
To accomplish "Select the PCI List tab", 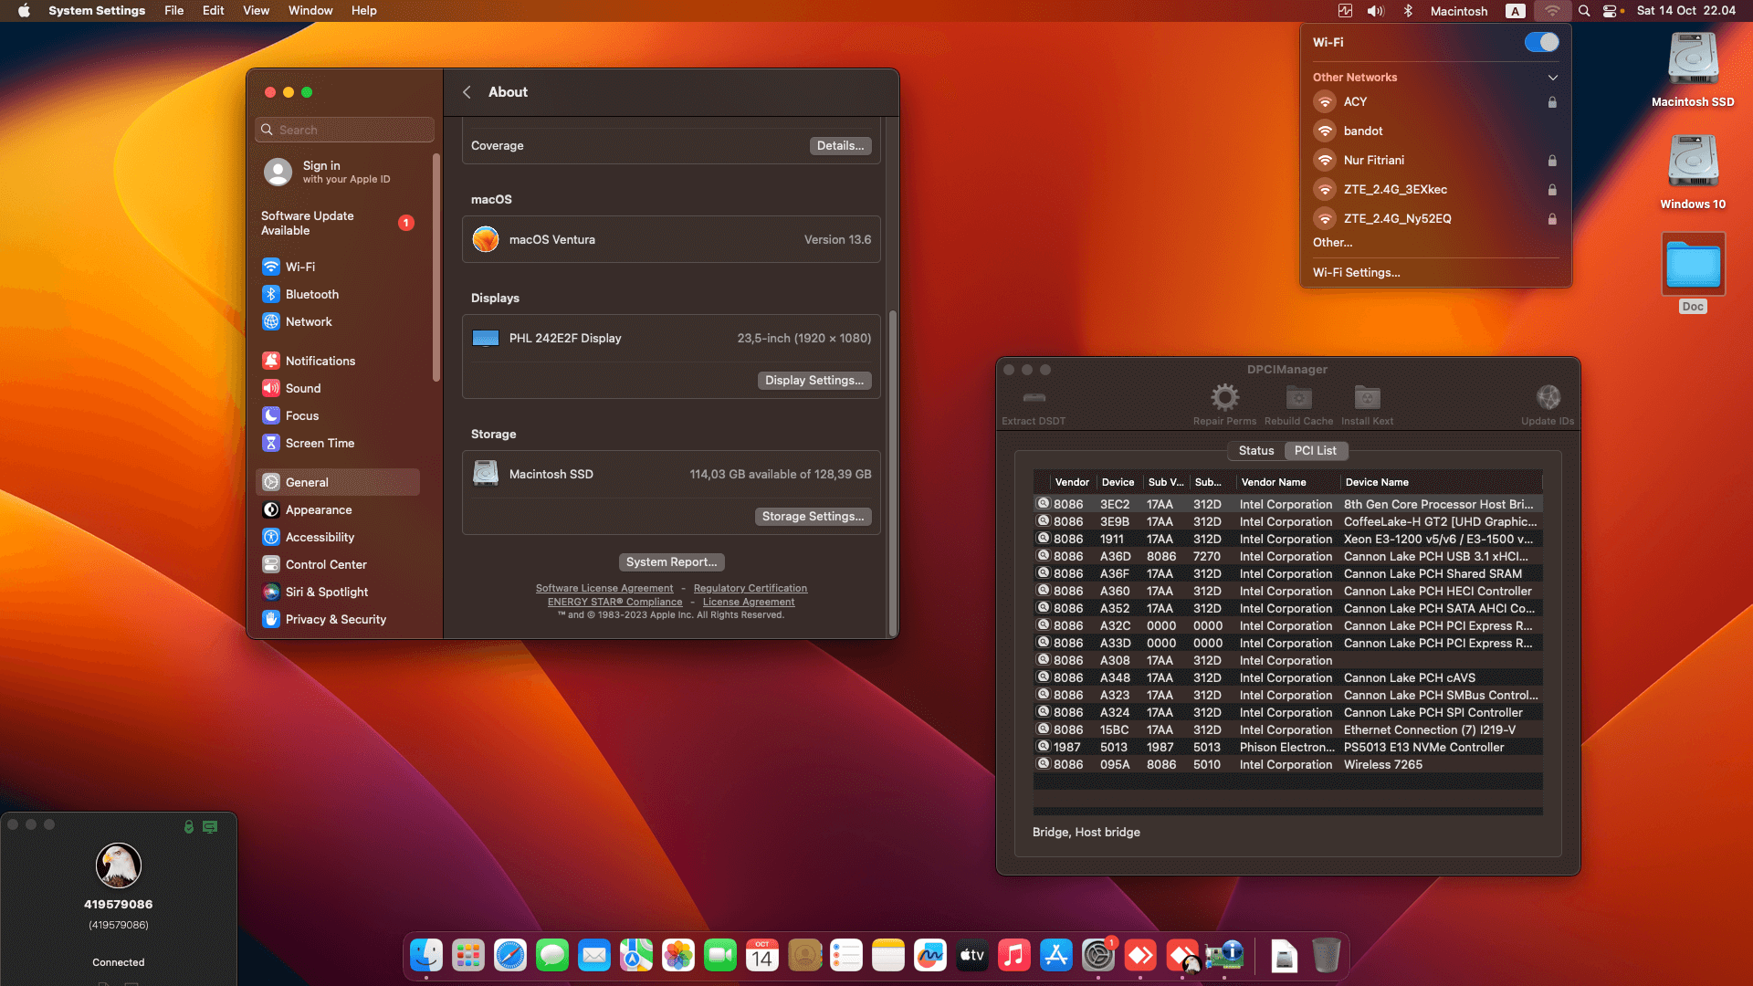I will [1315, 451].
